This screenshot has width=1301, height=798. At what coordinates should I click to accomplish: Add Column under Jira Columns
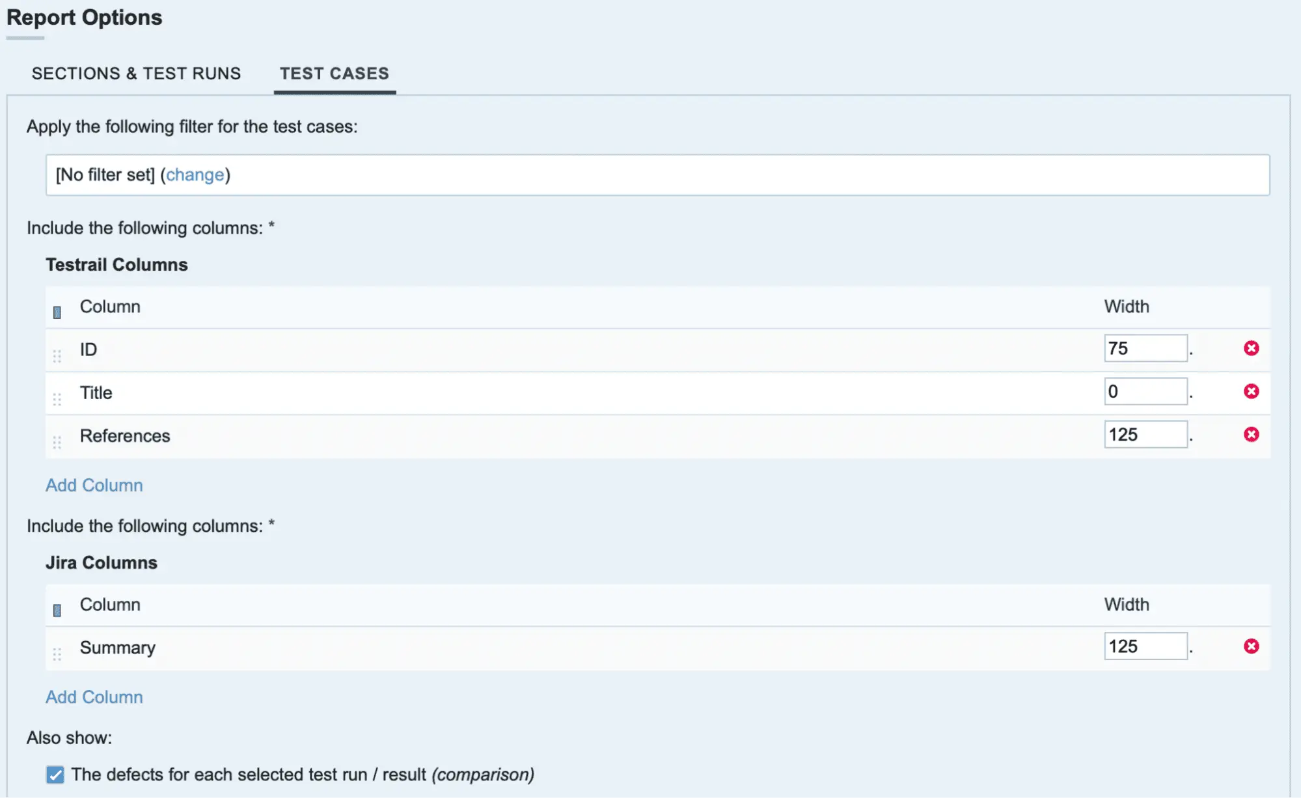(94, 697)
